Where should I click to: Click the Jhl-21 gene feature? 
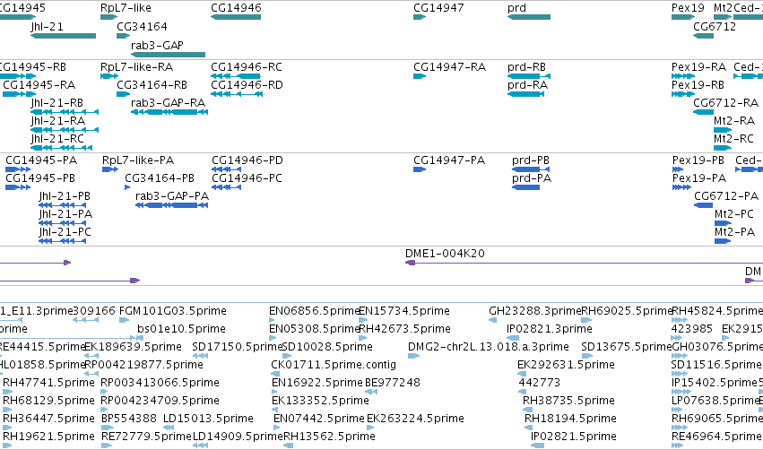tap(64, 36)
